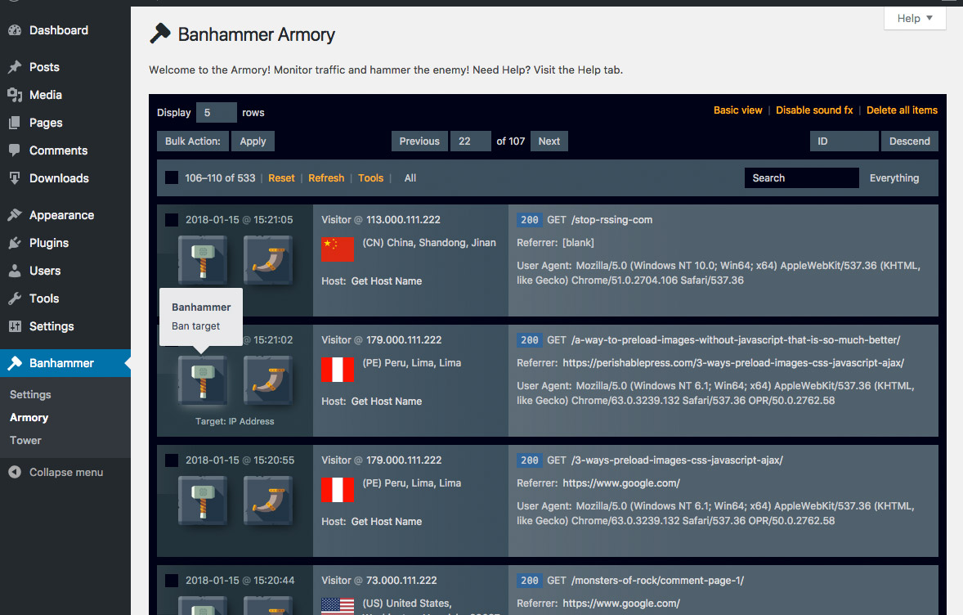Click the Collapse menu arrow icon
963x615 pixels.
point(15,472)
